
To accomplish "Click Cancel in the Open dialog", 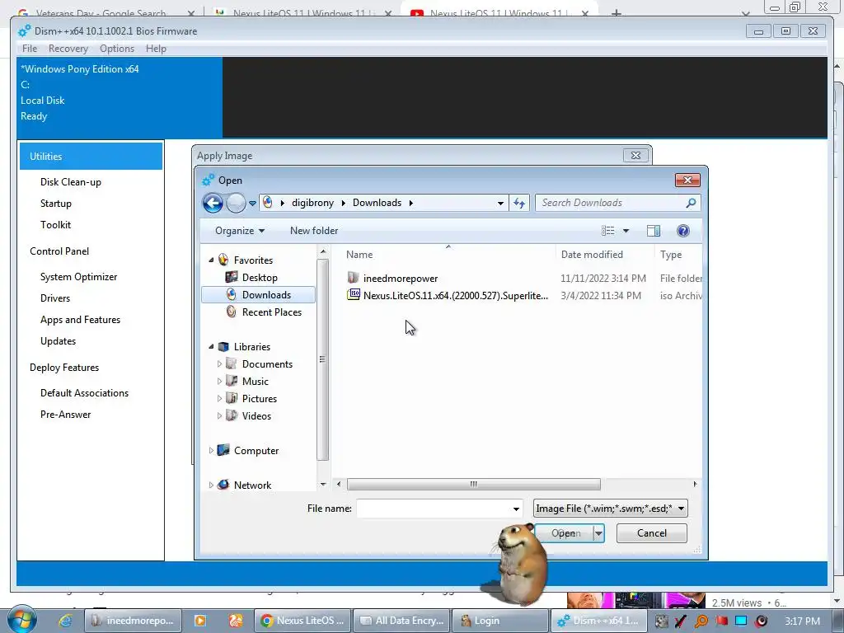I will tap(651, 533).
